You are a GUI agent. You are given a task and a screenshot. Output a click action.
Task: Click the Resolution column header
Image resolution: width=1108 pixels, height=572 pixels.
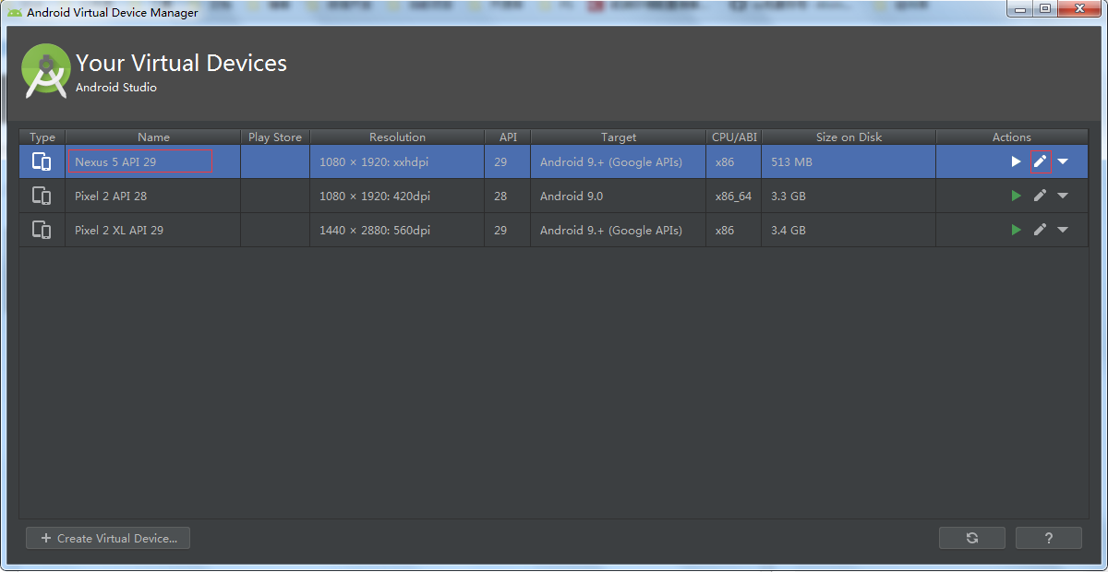click(x=397, y=137)
